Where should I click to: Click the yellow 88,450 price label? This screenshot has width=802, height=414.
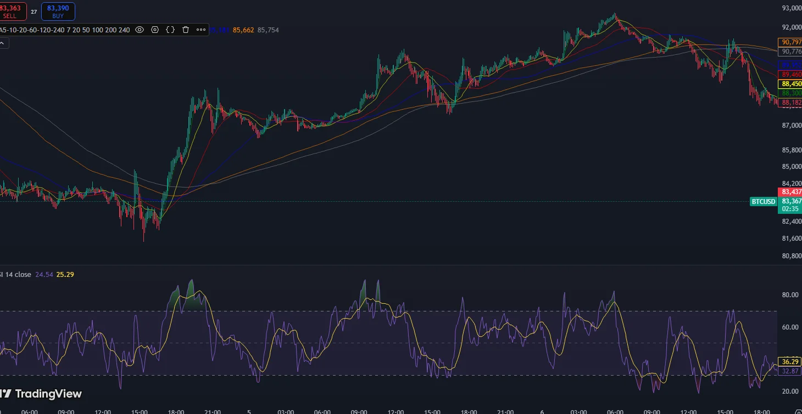pyautogui.click(x=790, y=84)
